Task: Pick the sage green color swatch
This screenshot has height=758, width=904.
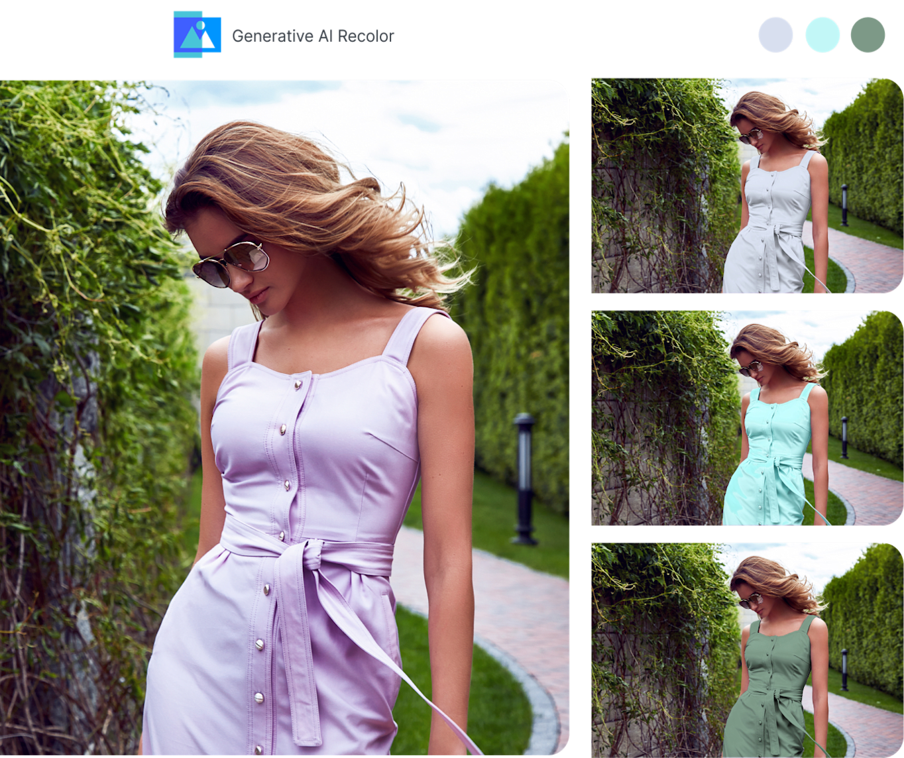Action: (x=868, y=35)
